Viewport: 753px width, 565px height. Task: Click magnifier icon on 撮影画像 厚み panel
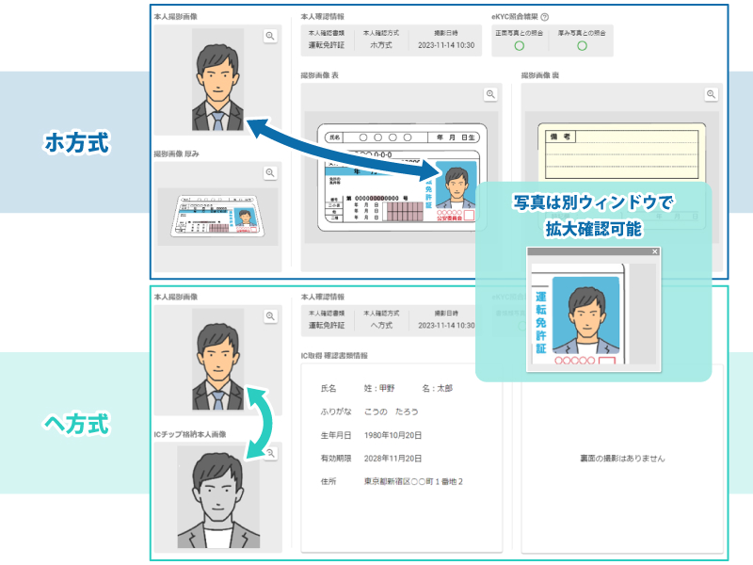270,173
